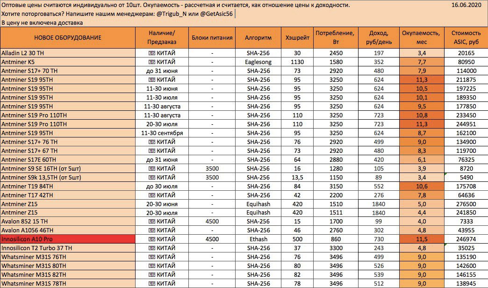488x288 pixels.
Task: Select the "Потребление, Вт" column header
Action: point(336,38)
